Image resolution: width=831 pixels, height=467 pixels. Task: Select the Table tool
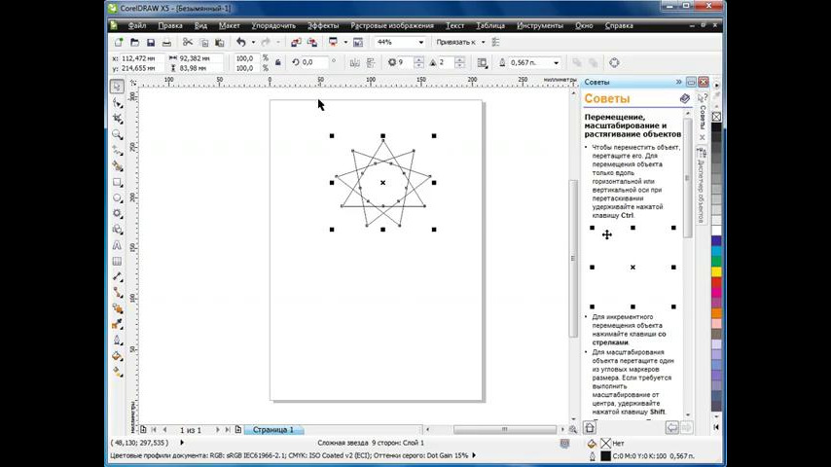117,261
